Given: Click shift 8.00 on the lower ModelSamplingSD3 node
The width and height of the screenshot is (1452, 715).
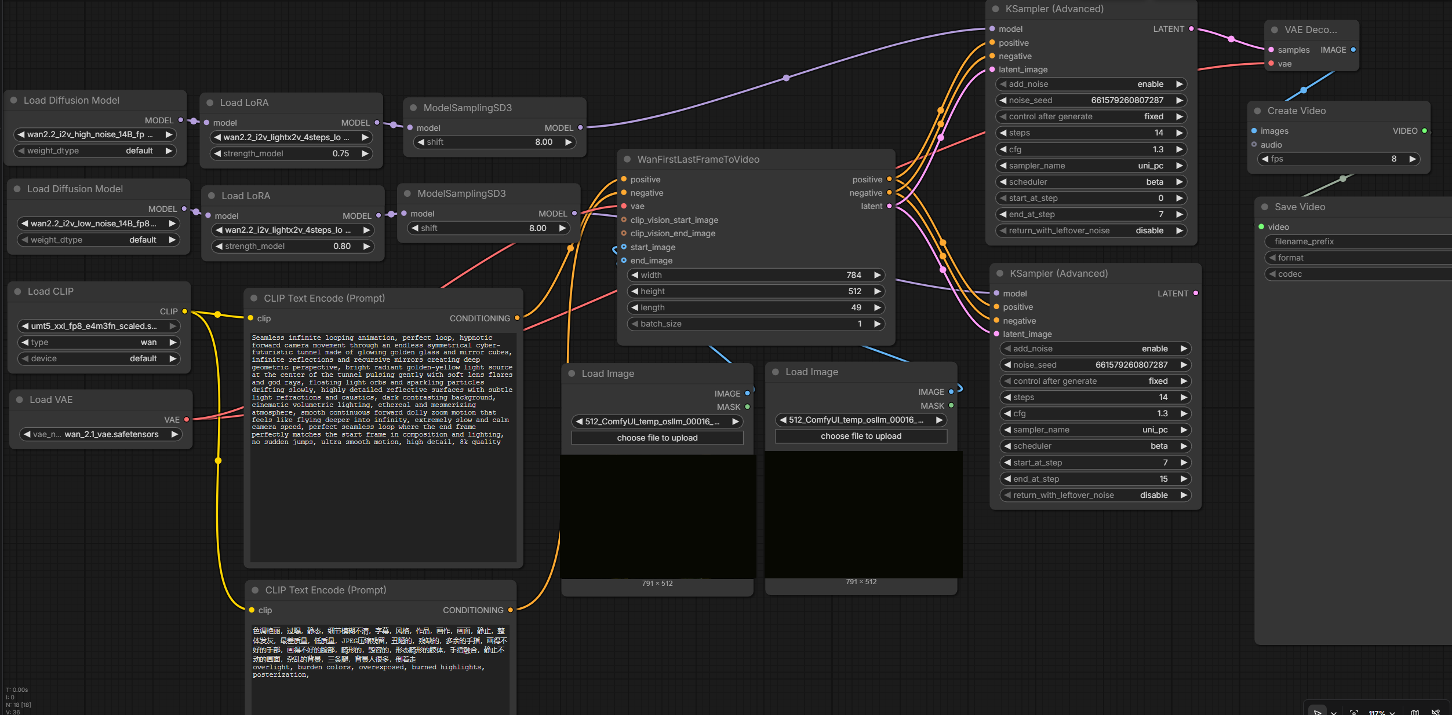Looking at the screenshot, I should click(x=489, y=228).
